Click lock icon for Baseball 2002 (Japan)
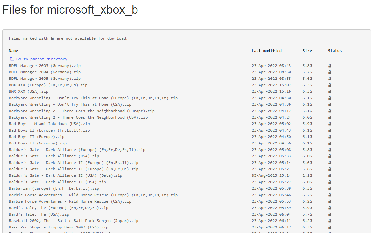Screen dimensions: 372x233 pyautogui.click(x=330, y=221)
